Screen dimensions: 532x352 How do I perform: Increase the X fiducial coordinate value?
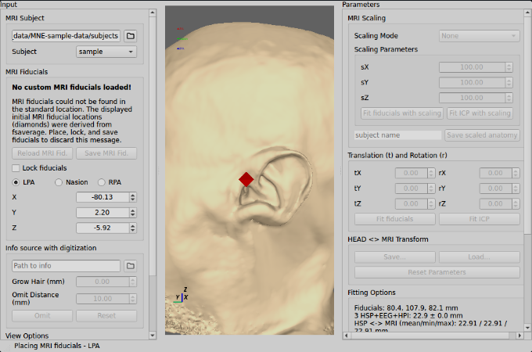pos(133,195)
